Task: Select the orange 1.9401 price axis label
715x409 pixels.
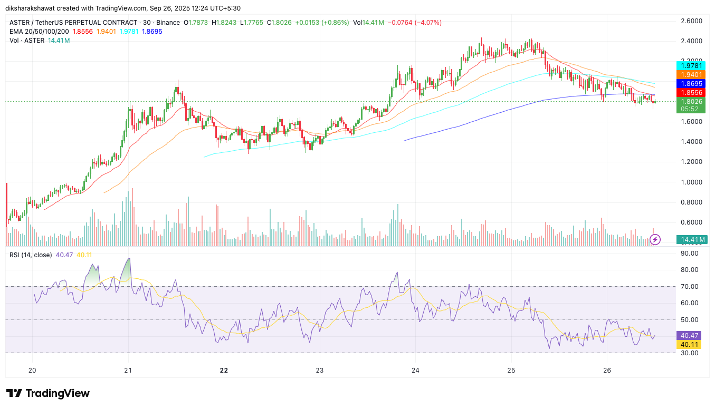Action: pos(691,75)
